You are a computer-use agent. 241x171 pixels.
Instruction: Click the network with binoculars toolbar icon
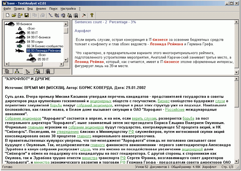tap(69, 15)
